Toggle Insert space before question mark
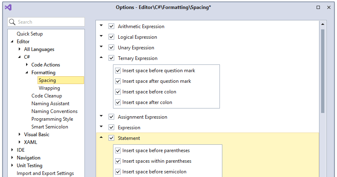 coord(118,71)
